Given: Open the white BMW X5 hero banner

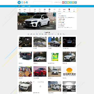Looking at the screenshot, I should 37,21.
